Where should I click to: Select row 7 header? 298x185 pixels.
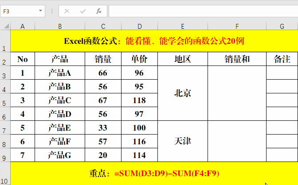coord(5,127)
